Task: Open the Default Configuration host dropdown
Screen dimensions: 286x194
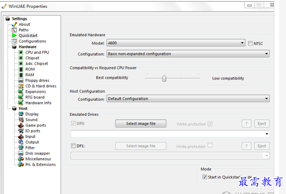Action: [188, 99]
